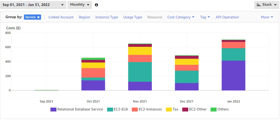Group by Linked Account

[61, 17]
